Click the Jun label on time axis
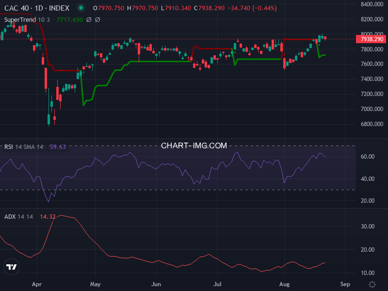The height and width of the screenshot is (291, 388). [156, 284]
